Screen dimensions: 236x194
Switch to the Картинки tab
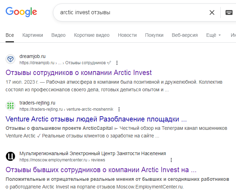(x=33, y=35)
